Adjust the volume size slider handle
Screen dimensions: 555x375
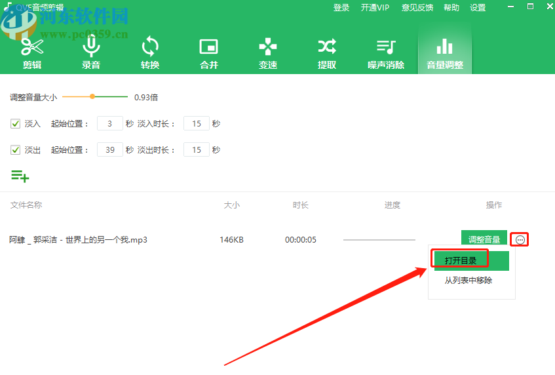coord(92,96)
